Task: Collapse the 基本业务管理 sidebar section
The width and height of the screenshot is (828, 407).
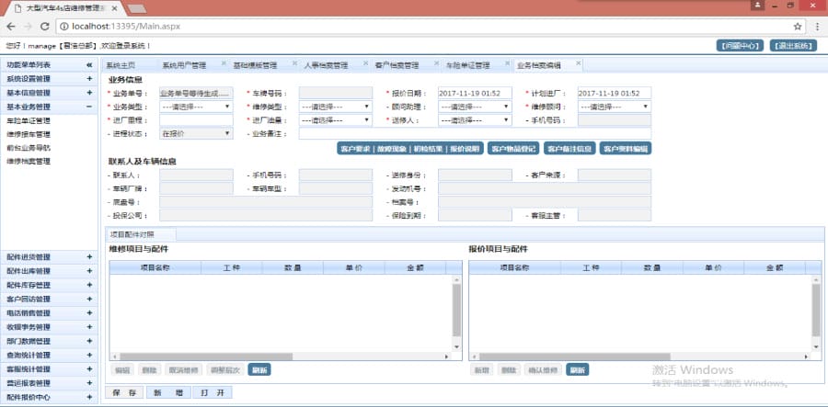Action: pyautogui.click(x=89, y=107)
